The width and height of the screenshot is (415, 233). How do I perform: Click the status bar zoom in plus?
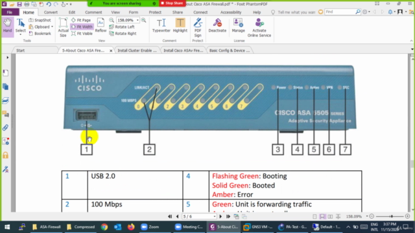point(408,216)
